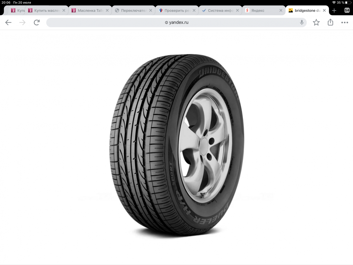This screenshot has width=353, height=265.
Task: Close the Переключатель tab
Action: pos(151,10)
